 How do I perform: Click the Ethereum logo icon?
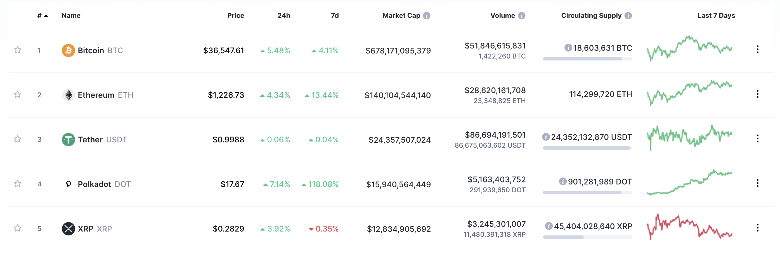[x=68, y=95]
